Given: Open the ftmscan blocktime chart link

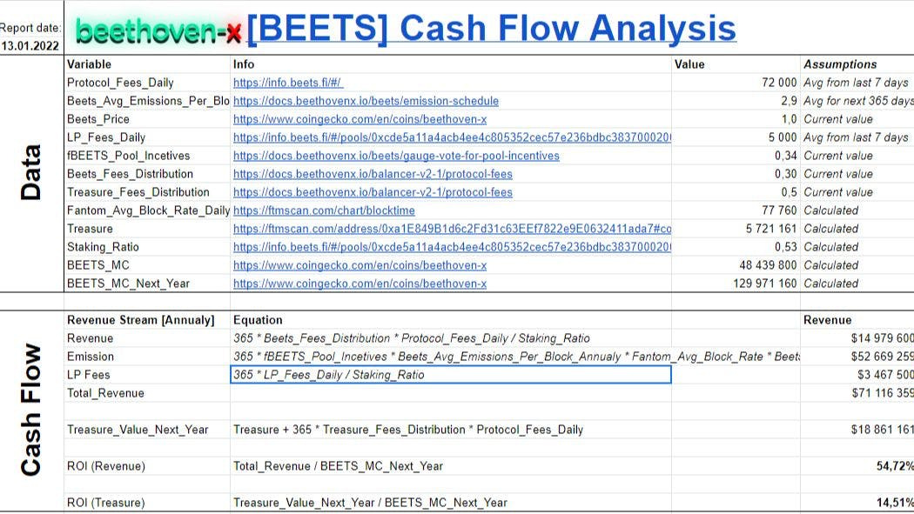Looking at the screenshot, I should click(x=324, y=210).
